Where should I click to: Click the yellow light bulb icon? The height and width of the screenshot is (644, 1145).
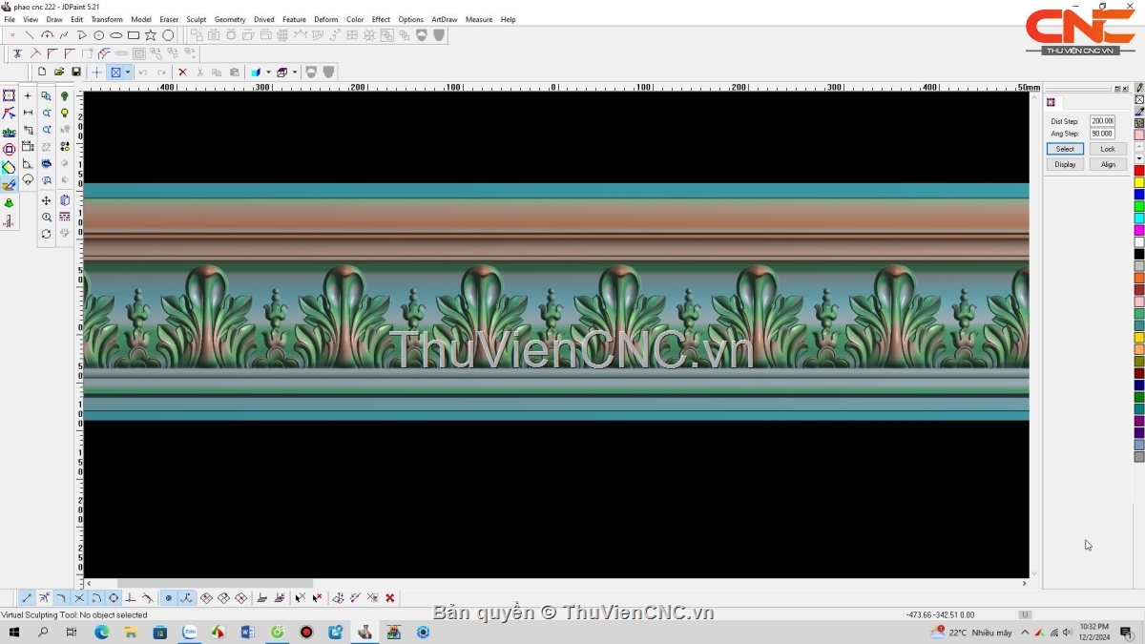coord(65,113)
